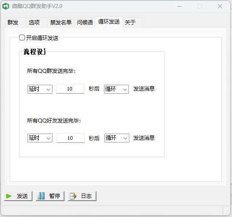Go to the 禁发名单 tab
This screenshot has width=232, height=217.
[x=60, y=23]
